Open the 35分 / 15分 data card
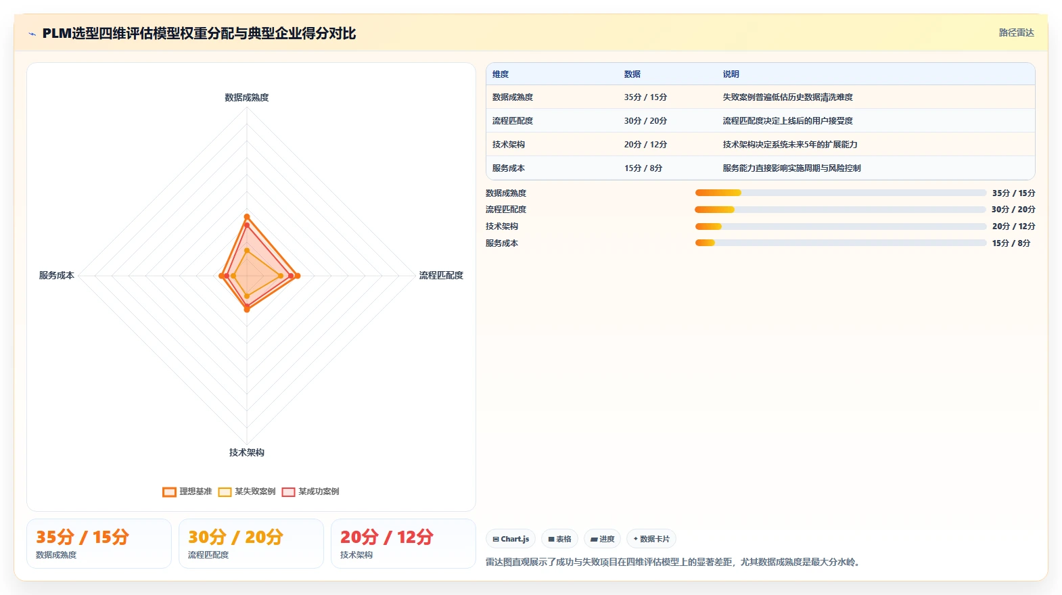This screenshot has width=1062, height=595. 99,544
